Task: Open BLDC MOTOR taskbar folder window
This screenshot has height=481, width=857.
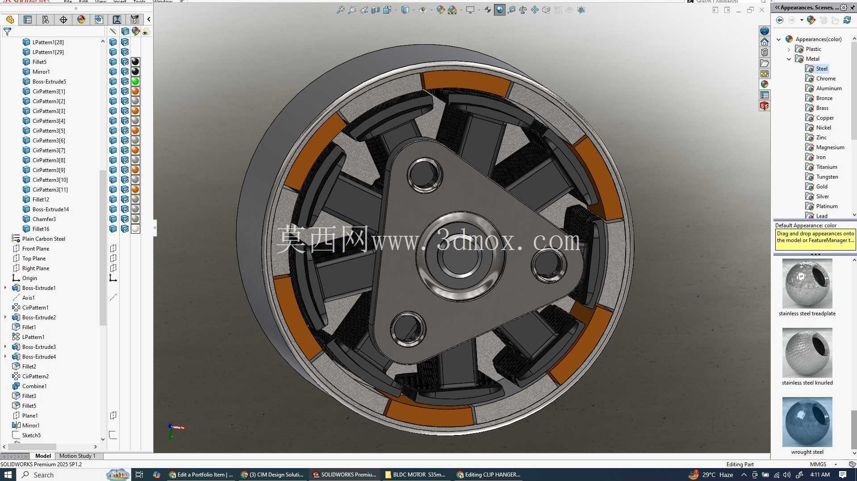Action: (x=415, y=475)
